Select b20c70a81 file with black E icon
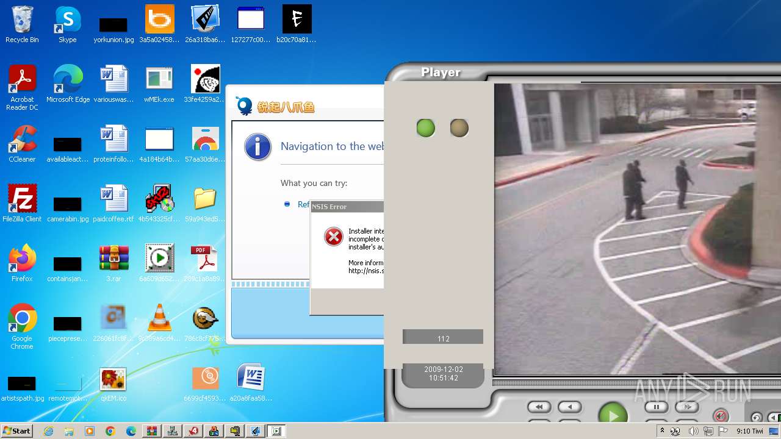The image size is (781, 439). [297, 24]
